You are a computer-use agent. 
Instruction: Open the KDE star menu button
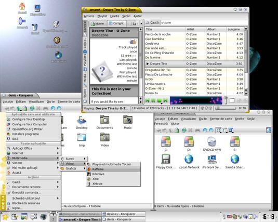(x=5, y=217)
